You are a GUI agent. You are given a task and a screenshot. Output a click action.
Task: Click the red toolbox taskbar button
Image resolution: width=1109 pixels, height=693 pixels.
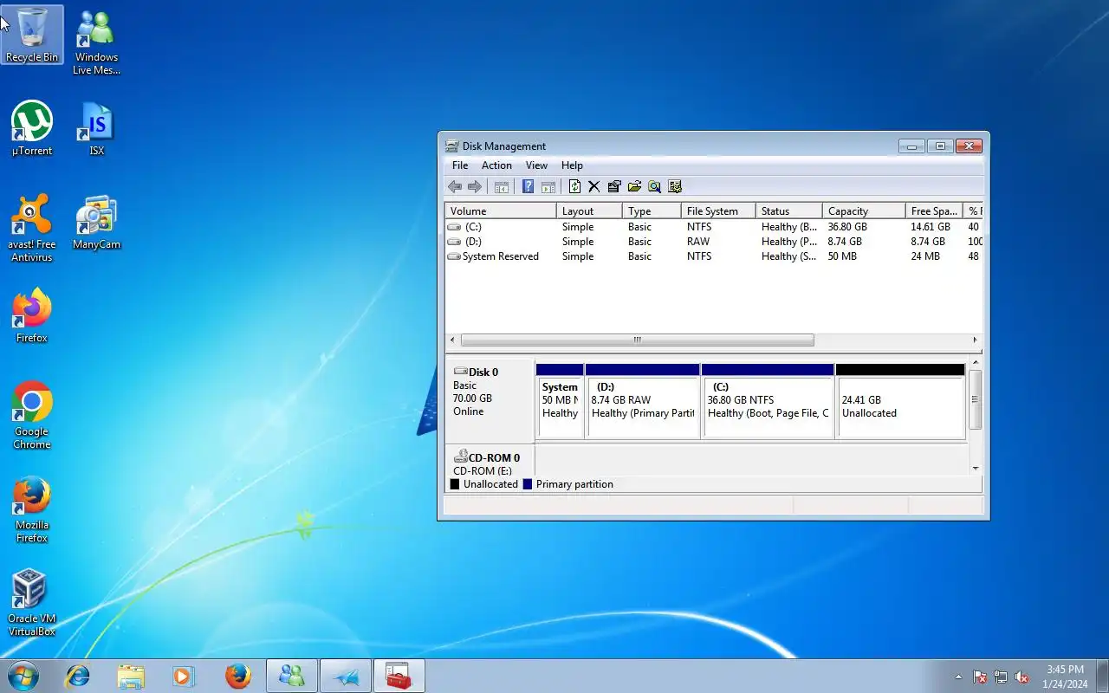[399, 676]
